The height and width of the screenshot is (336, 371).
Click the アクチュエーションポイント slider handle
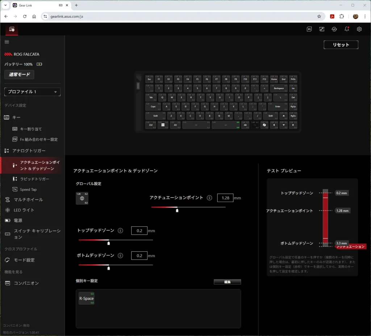click(x=177, y=210)
